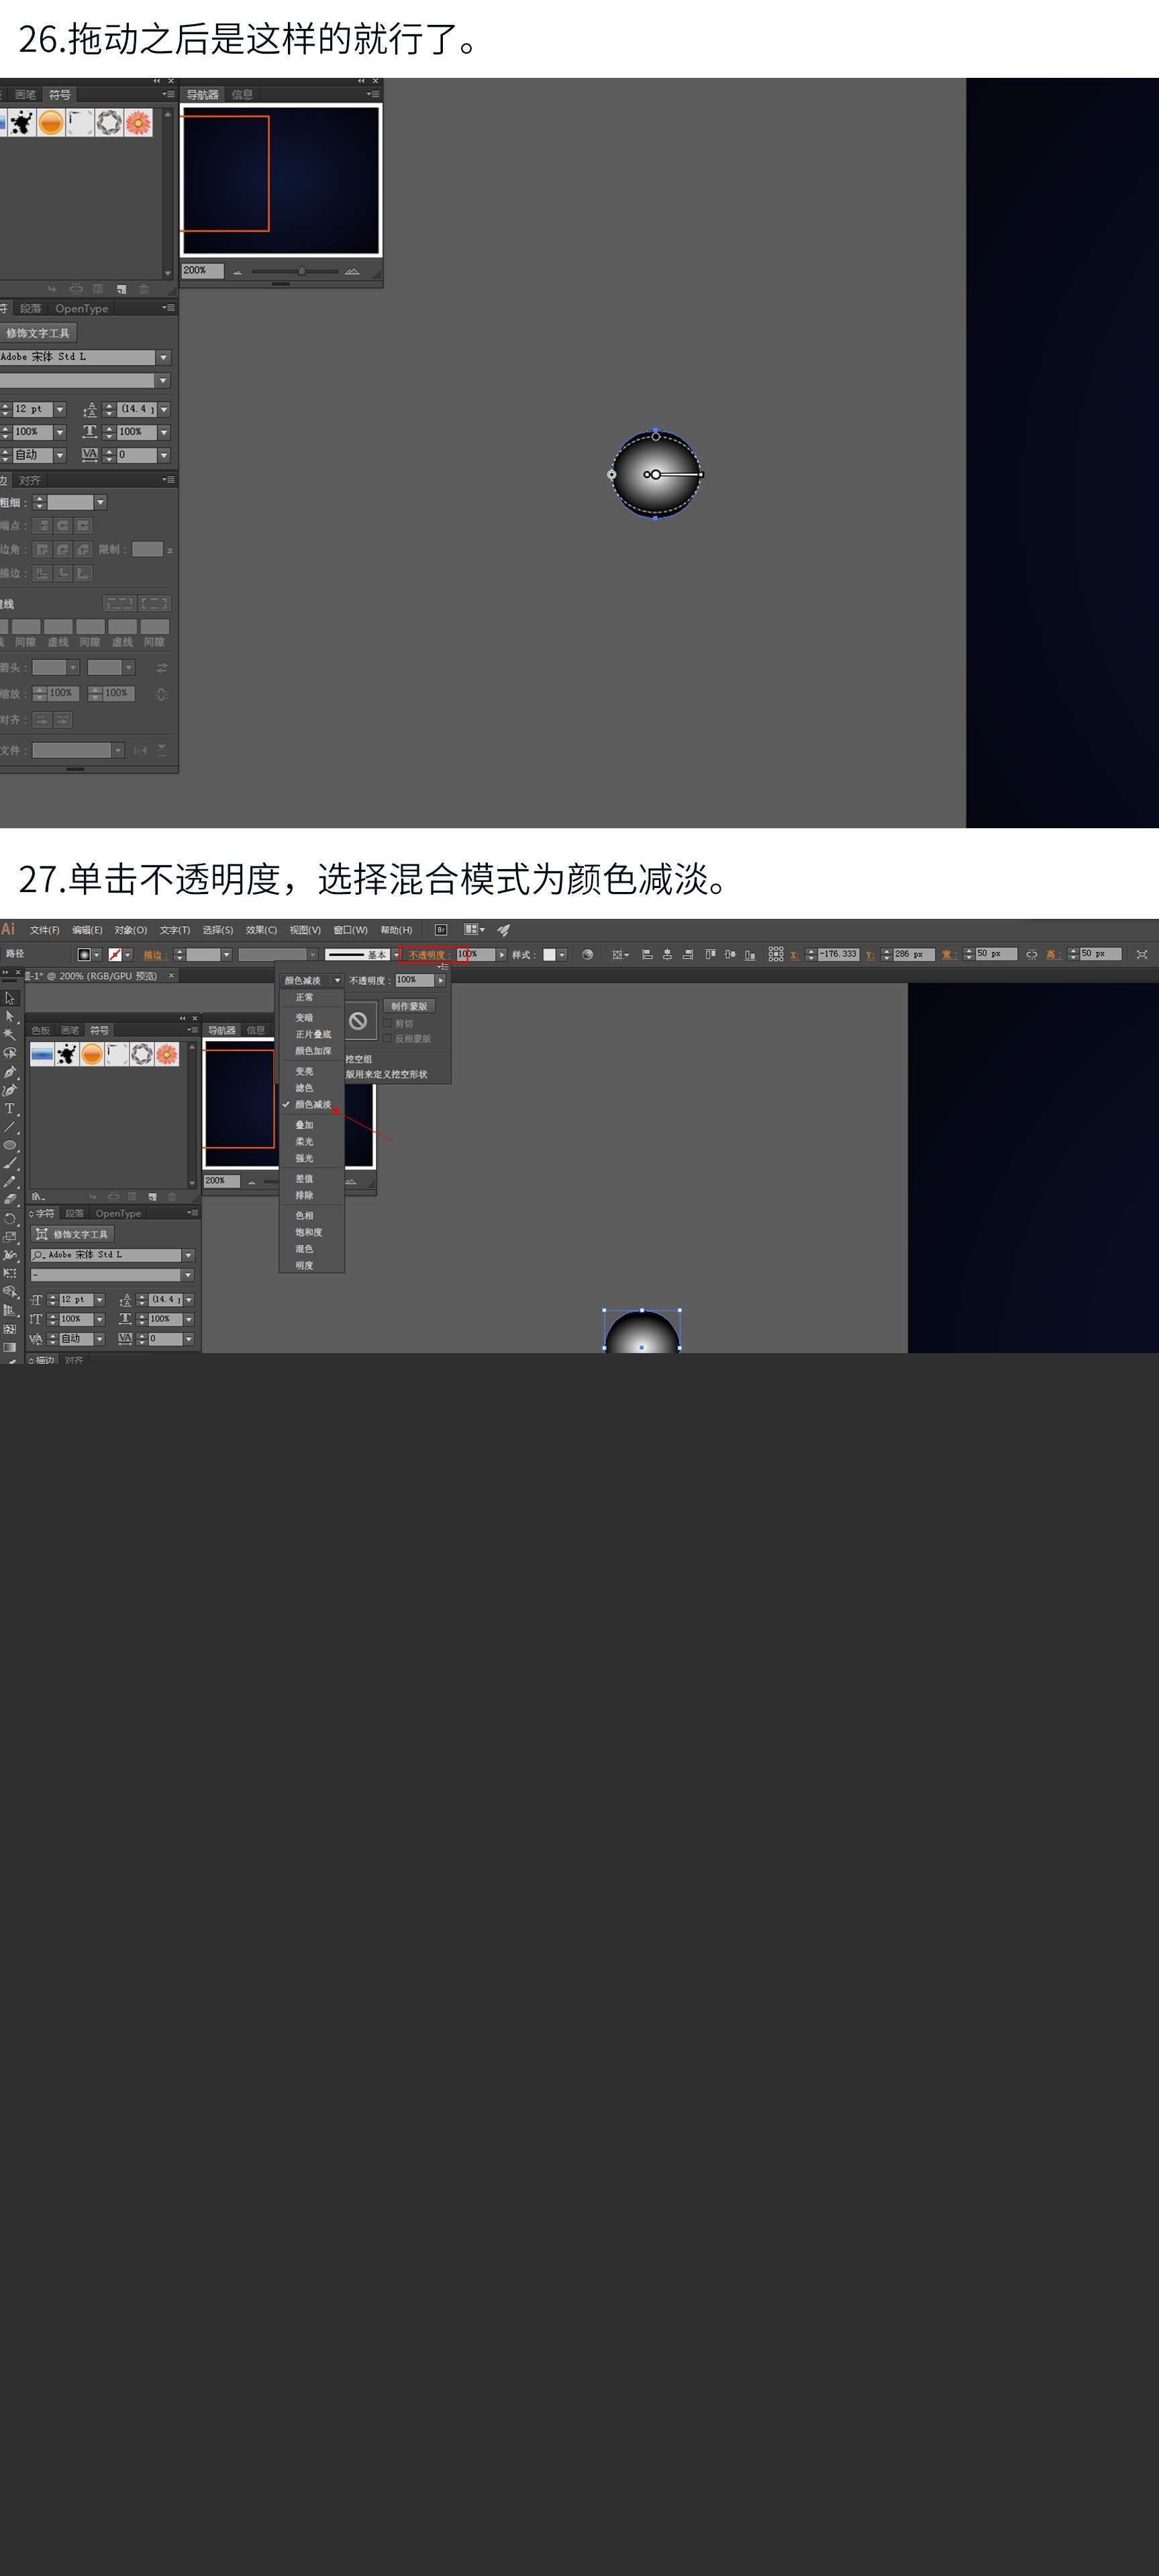Click navigator zoom slider in step 26 screenshot
Image resolution: width=1159 pixels, height=2576 pixels.
[301, 271]
